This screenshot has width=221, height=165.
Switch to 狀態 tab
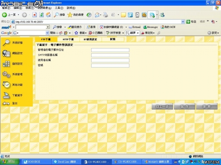pos(113,39)
